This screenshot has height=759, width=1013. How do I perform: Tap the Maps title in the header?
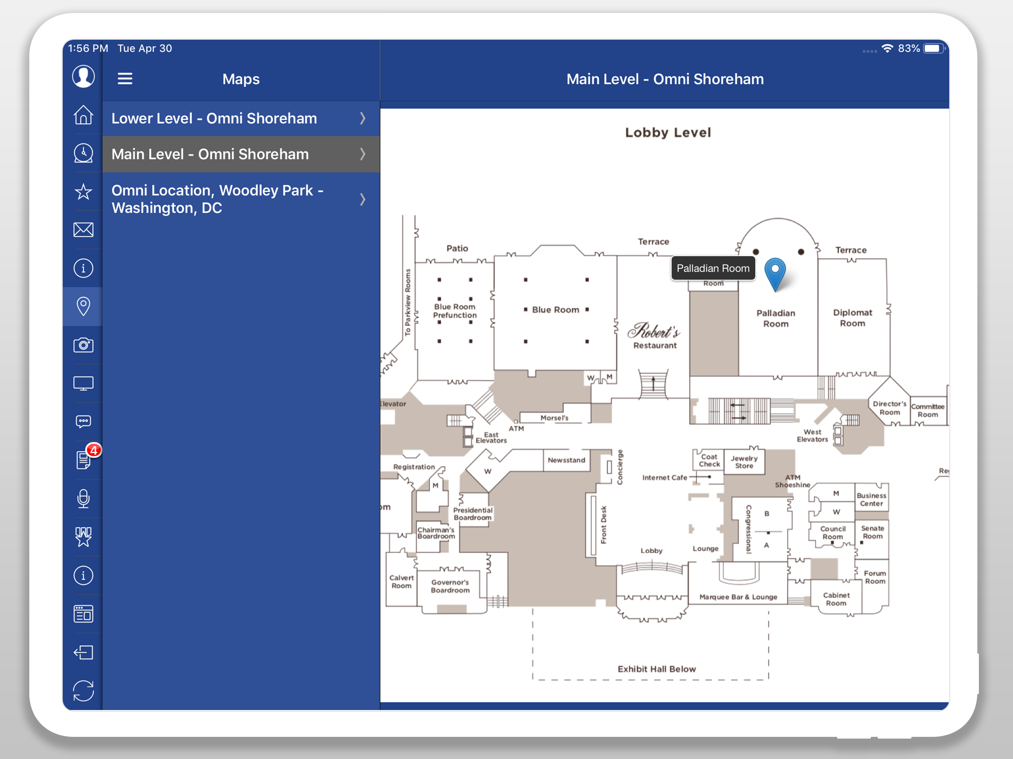coord(241,79)
